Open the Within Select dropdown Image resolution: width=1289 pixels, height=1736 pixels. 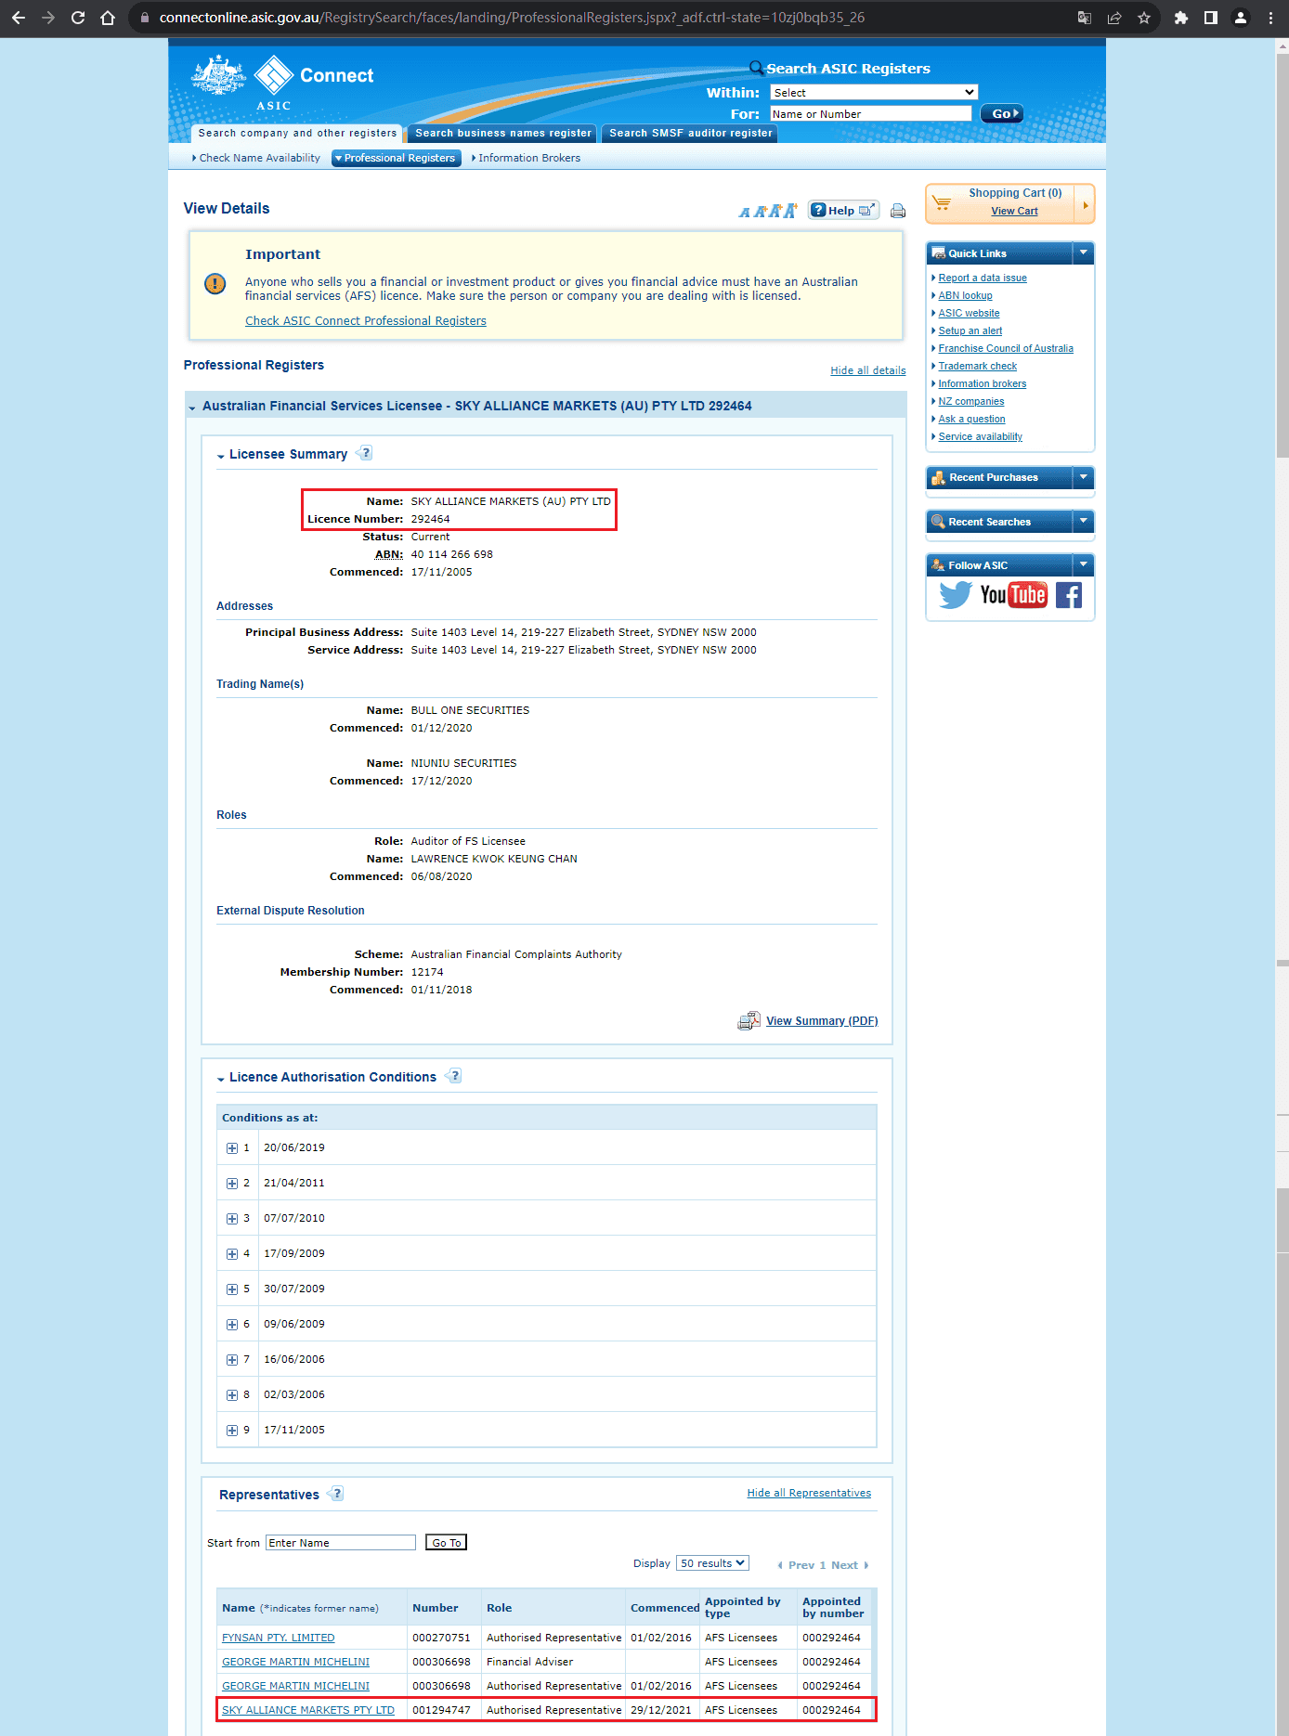click(x=874, y=92)
